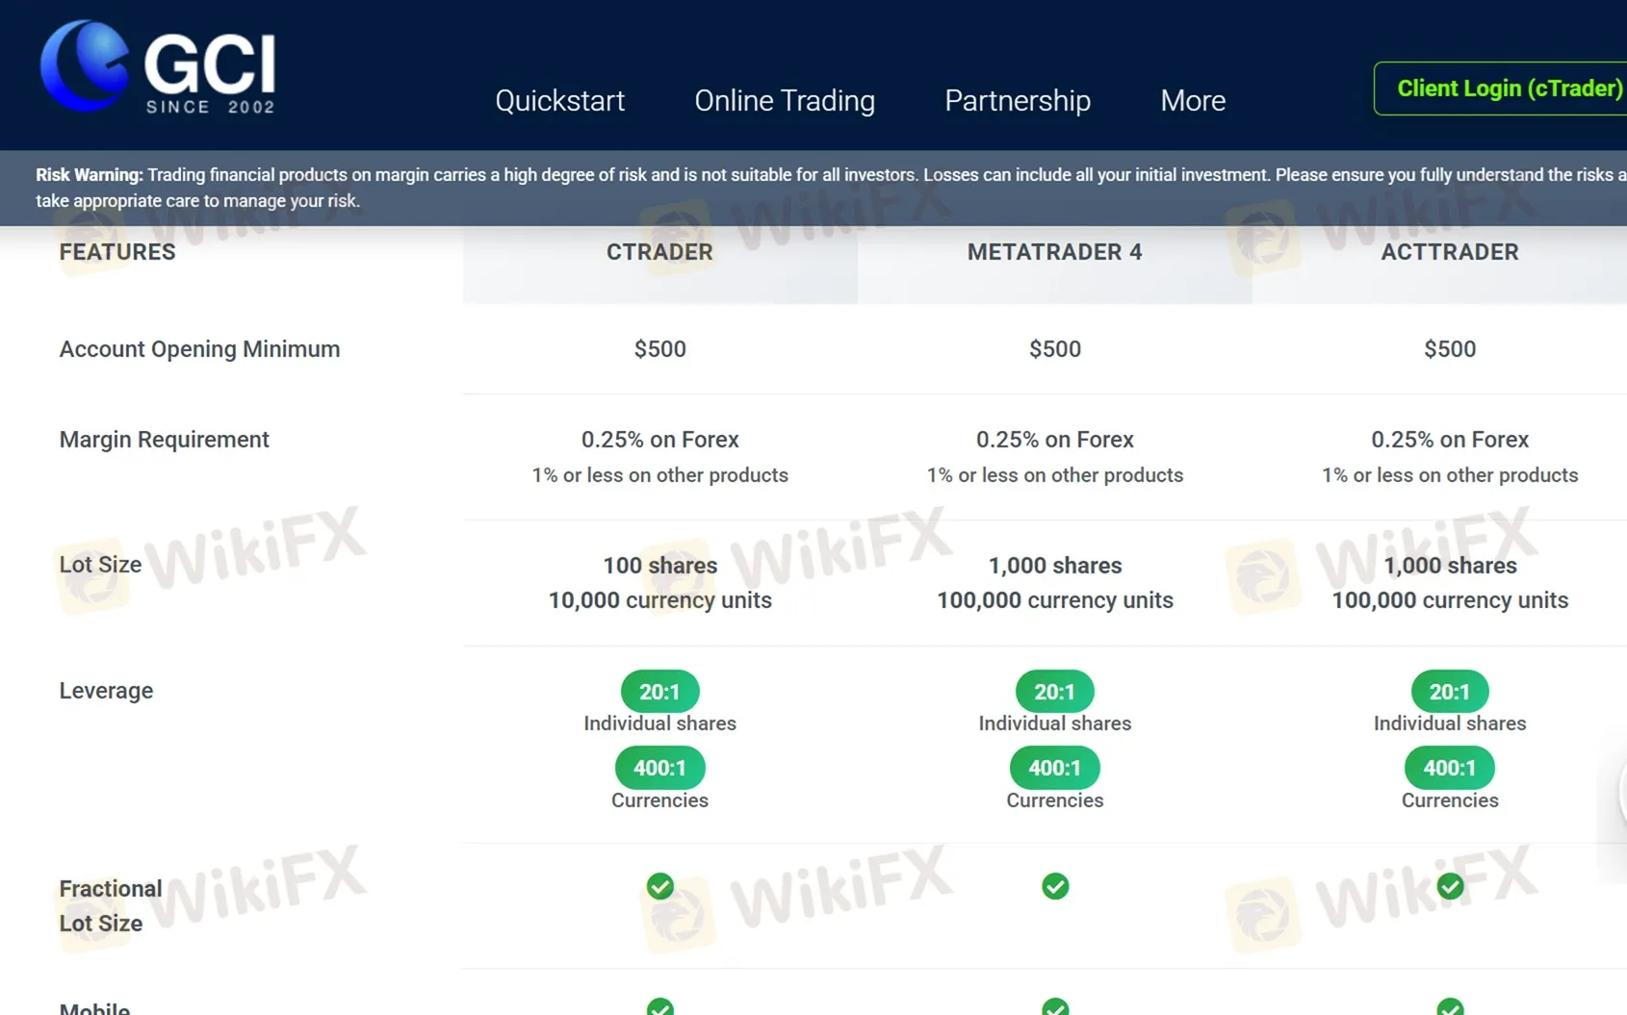Screen dimensions: 1627x1015
Task: Open the Quickstart menu
Action: 559,100
